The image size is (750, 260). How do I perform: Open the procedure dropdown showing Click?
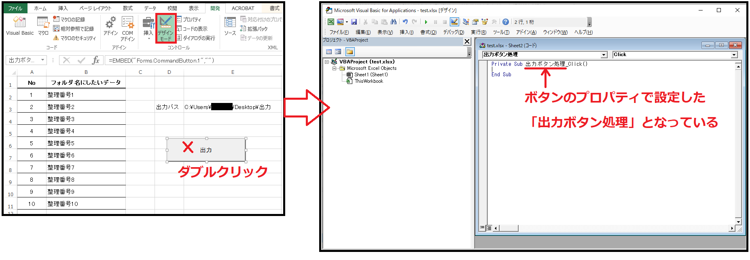[x=734, y=55]
